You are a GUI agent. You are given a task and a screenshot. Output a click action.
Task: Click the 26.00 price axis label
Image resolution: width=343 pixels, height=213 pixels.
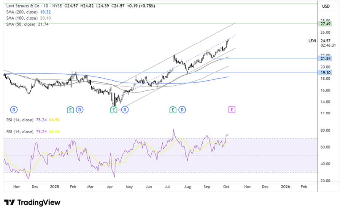point(325,32)
